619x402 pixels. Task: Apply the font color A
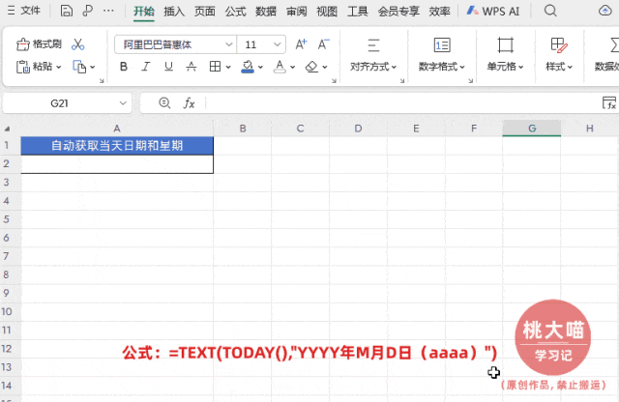point(280,67)
